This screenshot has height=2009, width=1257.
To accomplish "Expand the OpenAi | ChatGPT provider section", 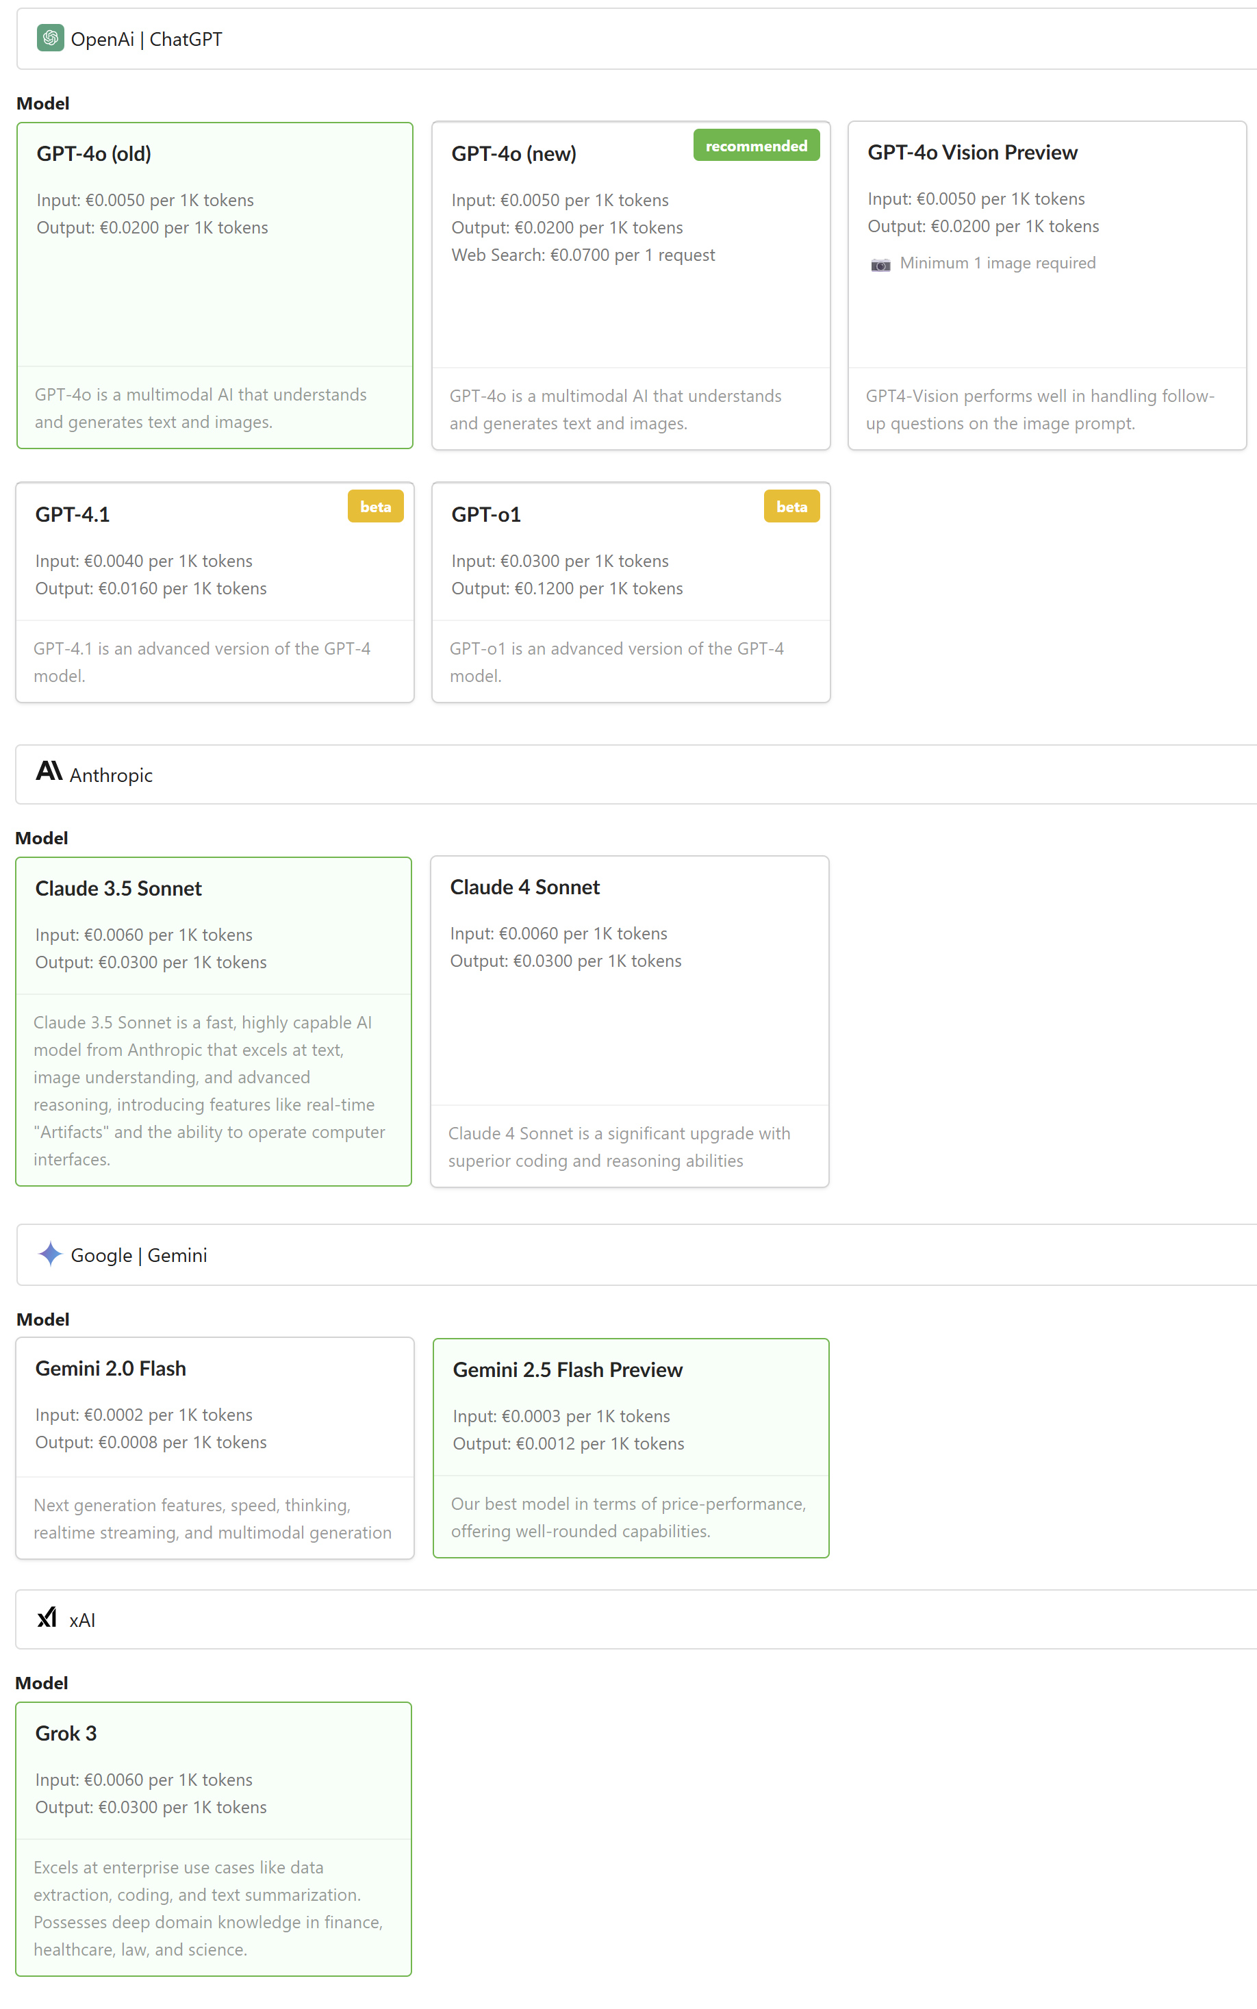I will [x=637, y=39].
